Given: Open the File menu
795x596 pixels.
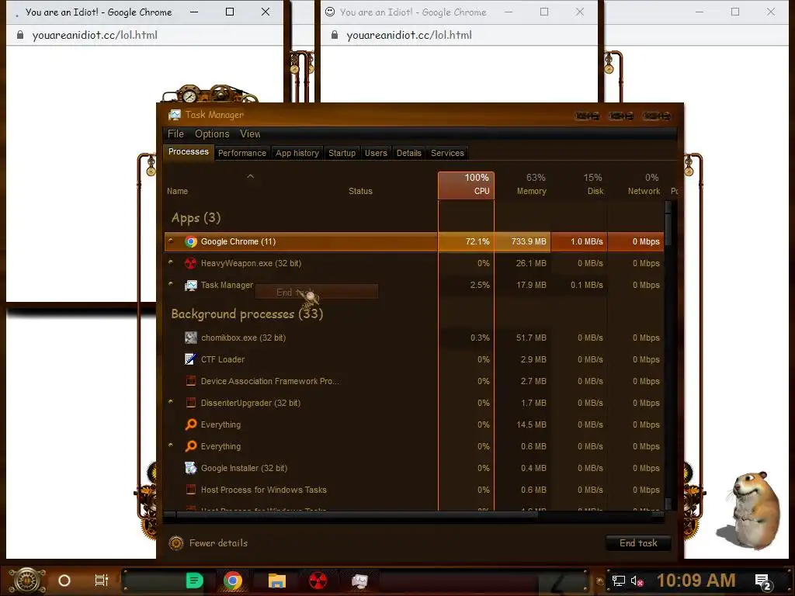Looking at the screenshot, I should coord(175,133).
